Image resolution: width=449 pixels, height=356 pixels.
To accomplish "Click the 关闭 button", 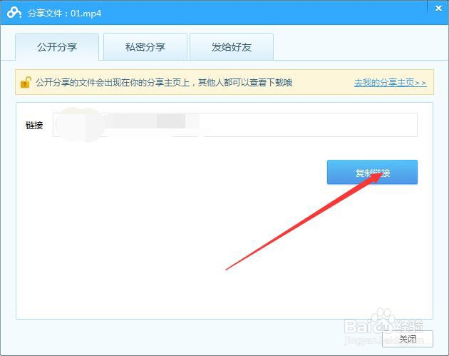I will coord(408,339).
